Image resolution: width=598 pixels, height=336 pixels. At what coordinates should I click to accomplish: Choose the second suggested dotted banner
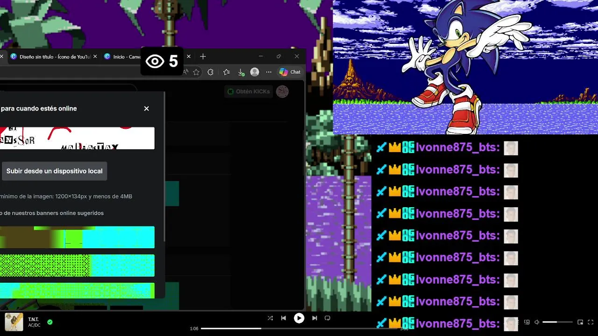point(77,266)
